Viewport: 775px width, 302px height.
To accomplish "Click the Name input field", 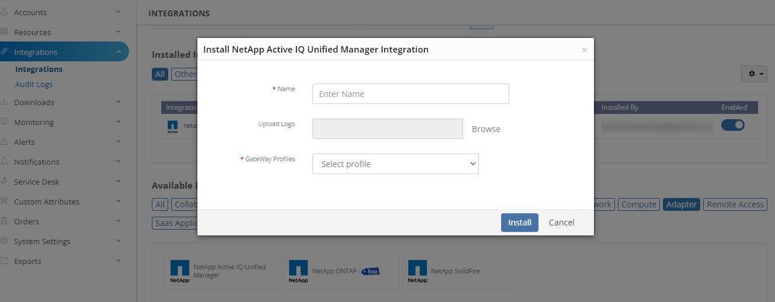I will 411,94.
